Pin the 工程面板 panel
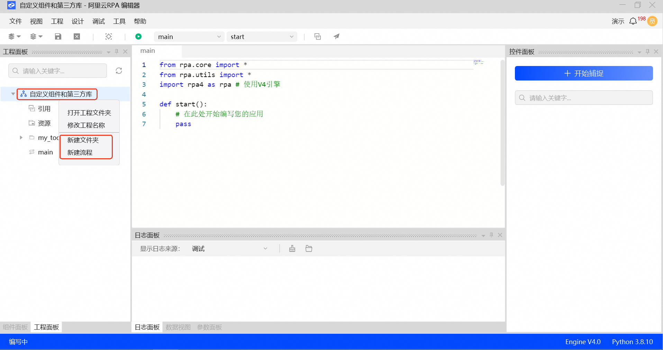This screenshot has width=663, height=350. point(117,51)
